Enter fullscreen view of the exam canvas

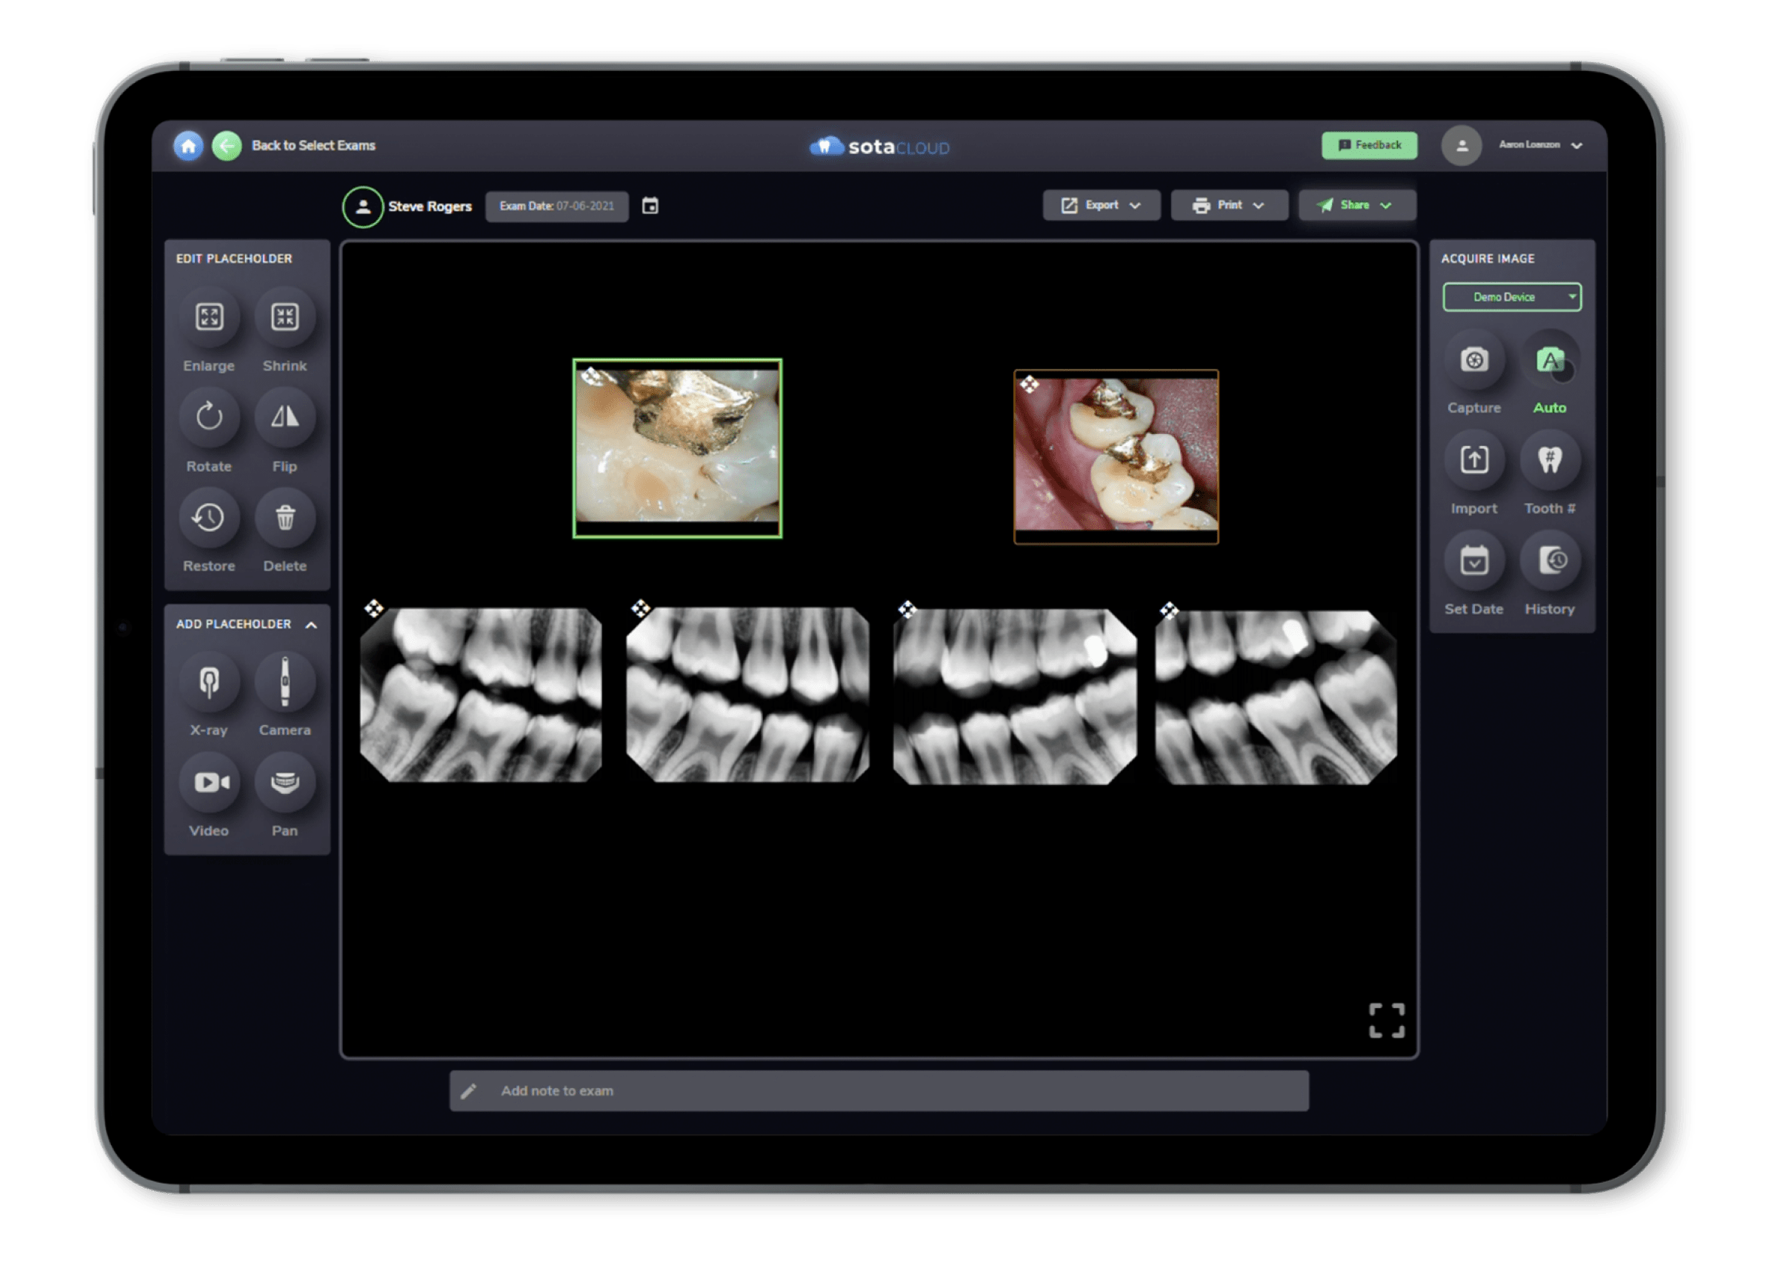1387,1019
